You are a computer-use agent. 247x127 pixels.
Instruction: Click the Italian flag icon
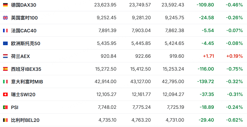(x=5, y=82)
